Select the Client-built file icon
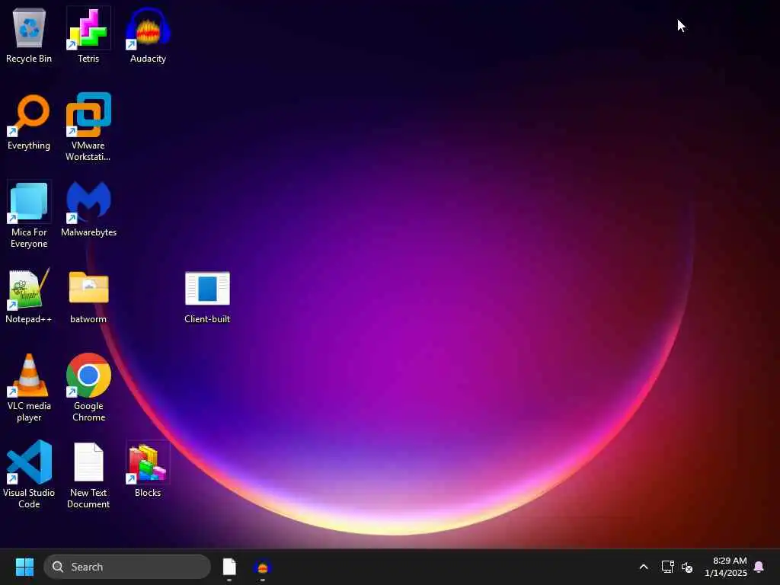The width and height of the screenshot is (780, 585). point(207,297)
